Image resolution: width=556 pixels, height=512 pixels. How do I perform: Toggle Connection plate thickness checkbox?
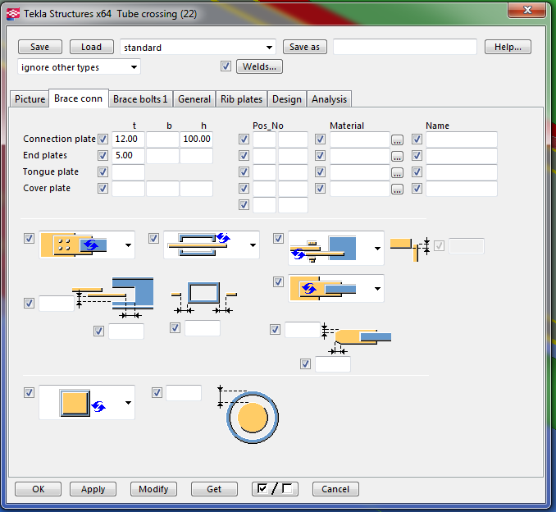[103, 139]
